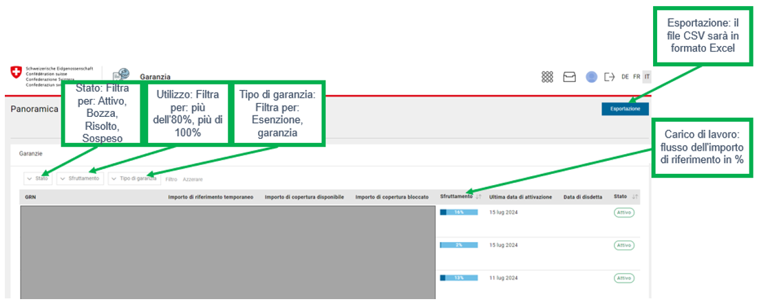Switch language to FR
The height and width of the screenshot is (306, 759).
(636, 77)
